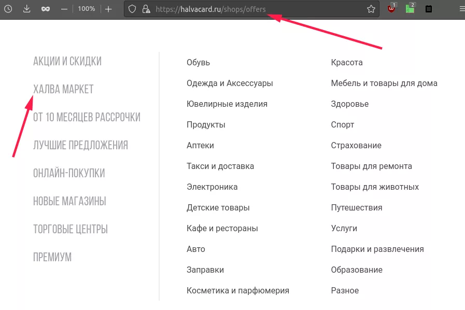Open the uBlock Origin extension icon
This screenshot has width=465, height=310.
point(392,9)
